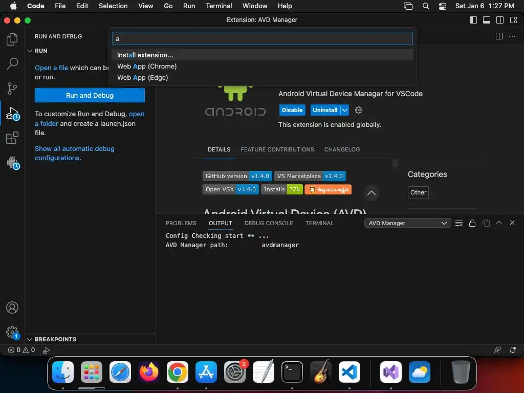524x393 pixels.
Task: Select the OUTPUT panel tab
Action: (220, 223)
